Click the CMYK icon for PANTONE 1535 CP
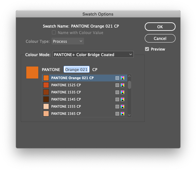This screenshot has width=196, height=170. (123, 92)
